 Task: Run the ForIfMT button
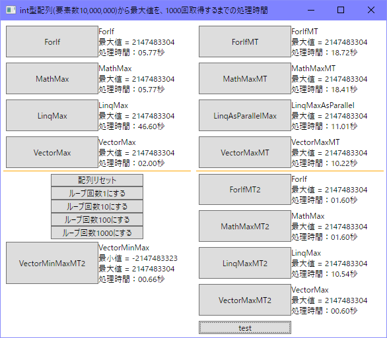pyautogui.click(x=245, y=42)
